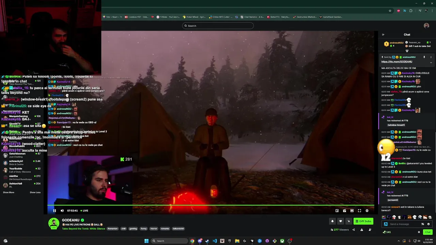Follow channel with heart button
Viewport: 436px width, 245px height.
(x=340, y=221)
